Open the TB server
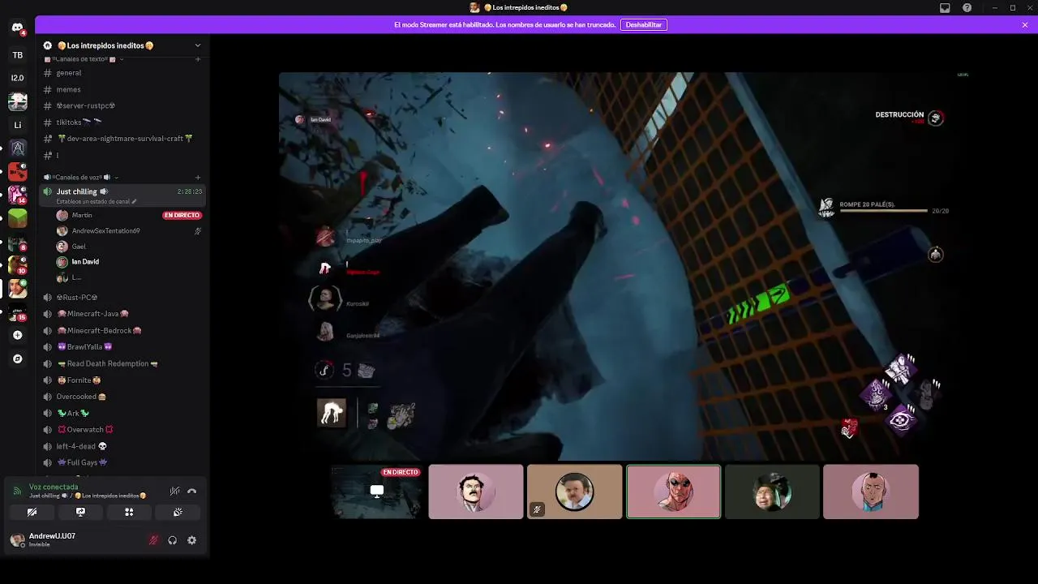 click(17, 55)
